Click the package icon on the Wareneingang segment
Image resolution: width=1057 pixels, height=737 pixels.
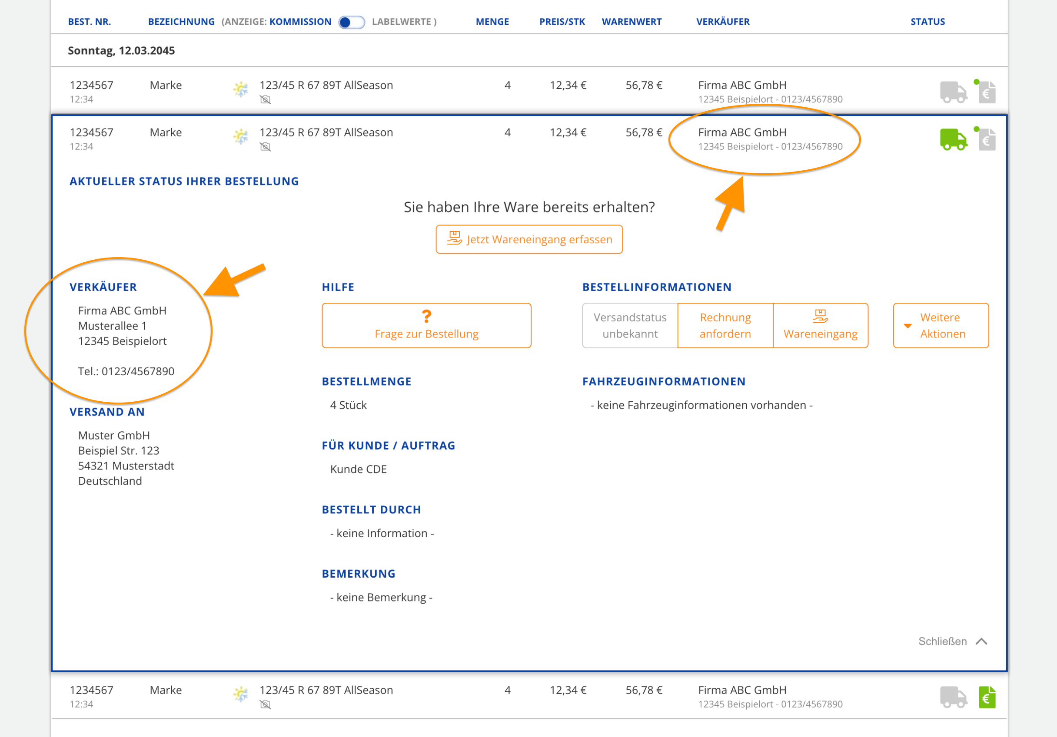[x=821, y=316]
